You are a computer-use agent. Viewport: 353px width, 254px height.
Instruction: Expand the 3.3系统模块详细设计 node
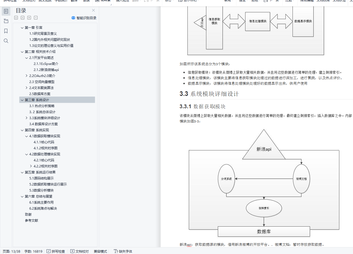[x=27, y=118]
